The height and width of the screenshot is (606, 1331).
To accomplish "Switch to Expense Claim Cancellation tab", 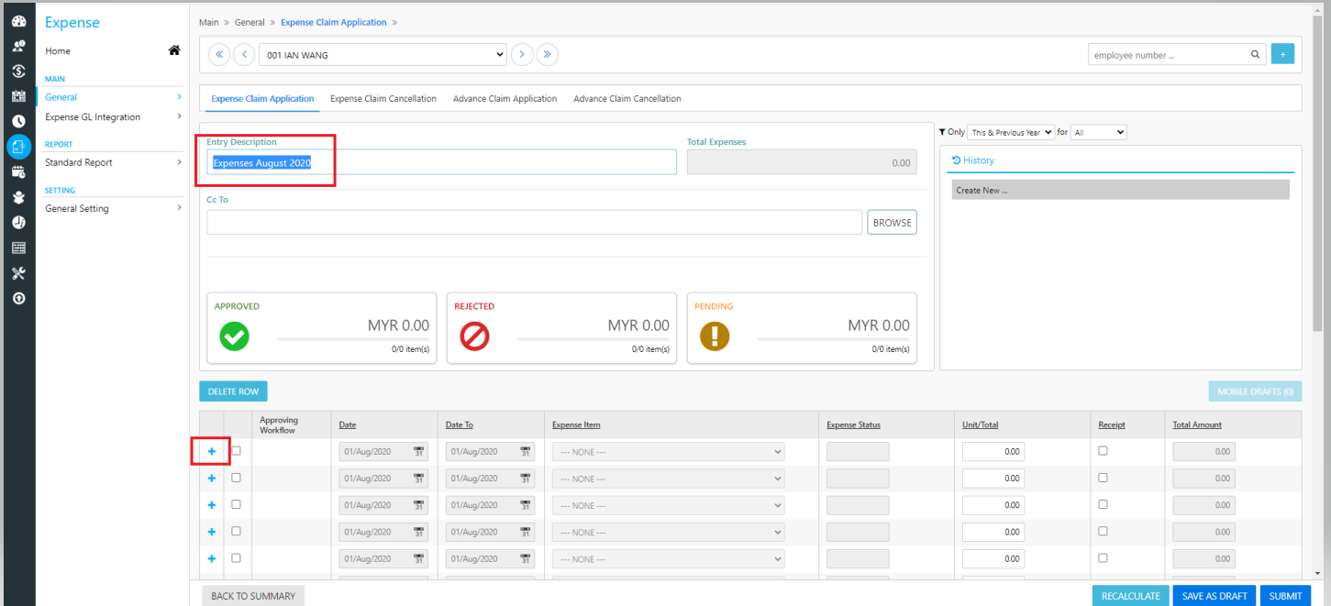I will [x=383, y=99].
